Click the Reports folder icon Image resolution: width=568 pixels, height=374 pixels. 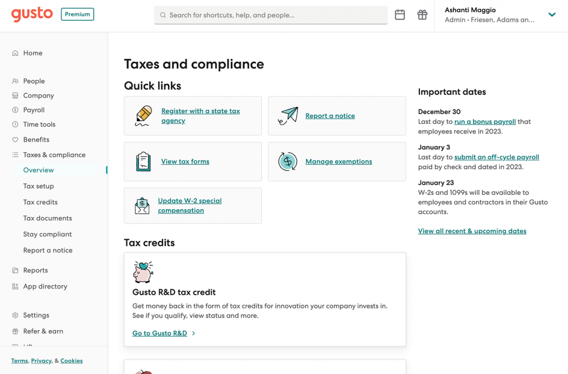click(15, 270)
